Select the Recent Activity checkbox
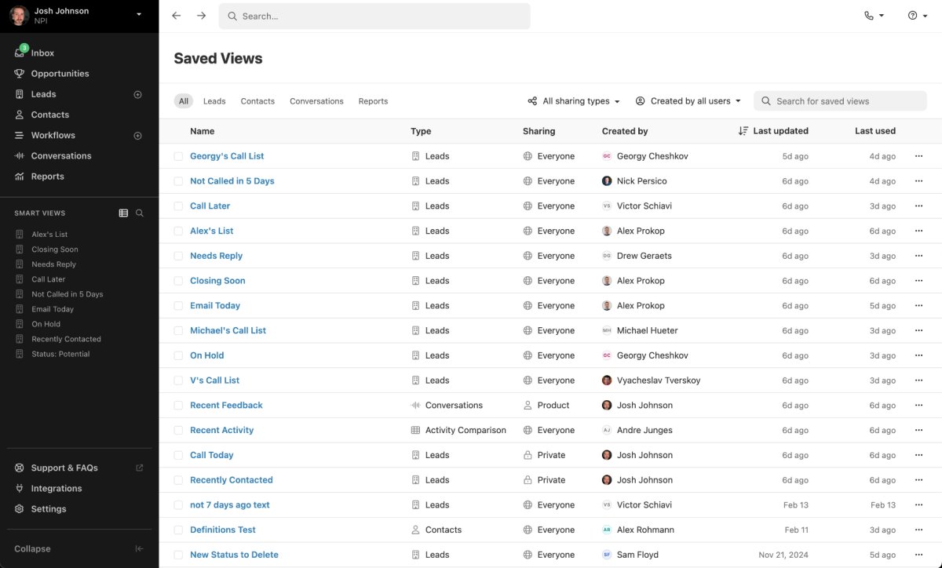Viewport: 942px width, 568px height. [x=178, y=431]
